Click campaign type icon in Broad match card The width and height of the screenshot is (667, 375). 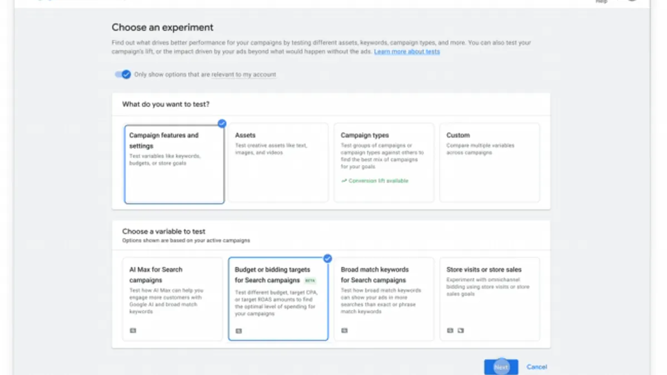tap(344, 331)
